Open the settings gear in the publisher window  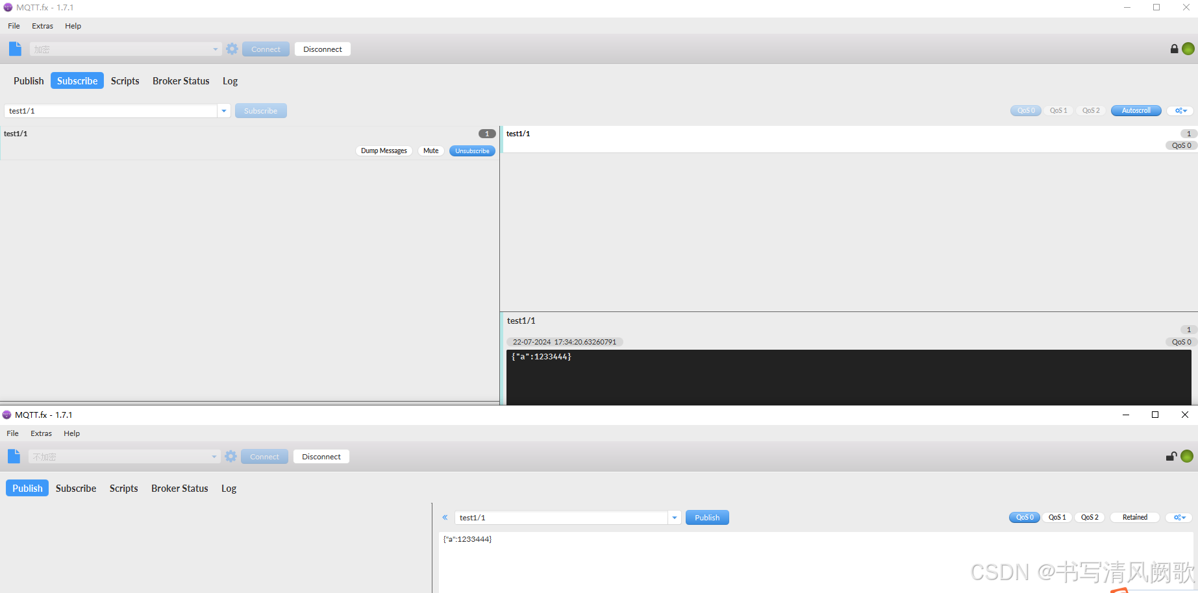231,456
